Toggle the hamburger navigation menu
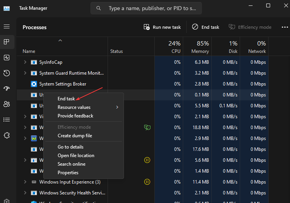This screenshot has width=290, height=203. pos(7,26)
